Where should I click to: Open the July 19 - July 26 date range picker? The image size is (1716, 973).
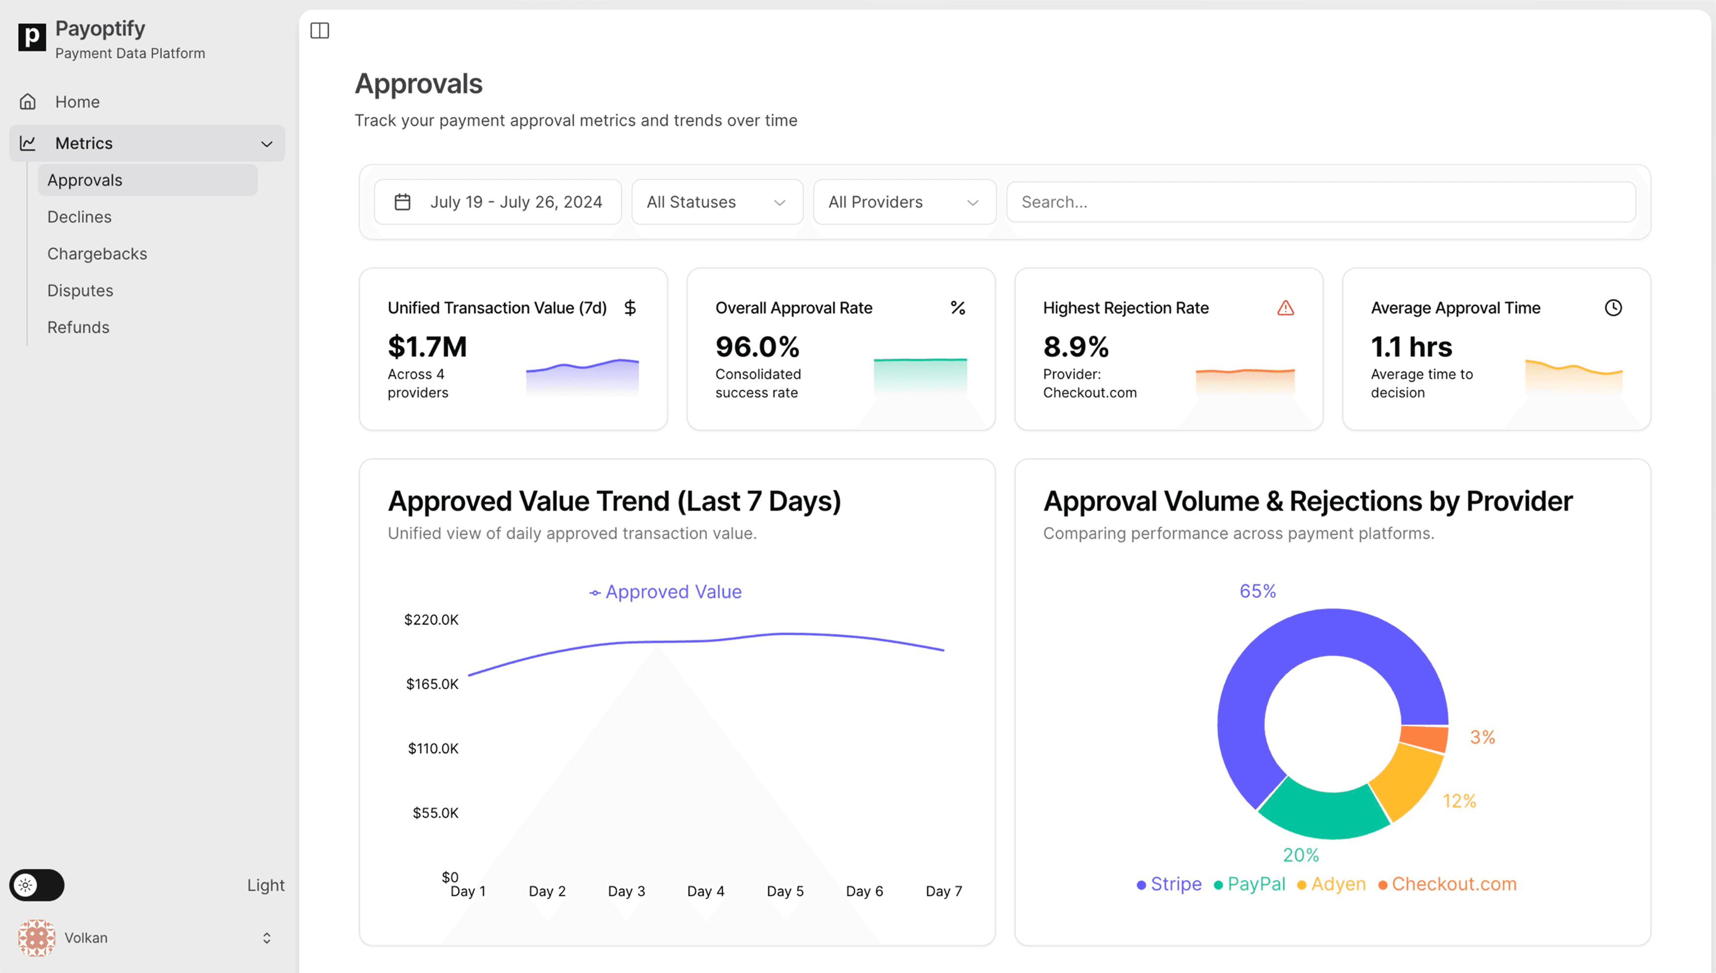point(516,201)
